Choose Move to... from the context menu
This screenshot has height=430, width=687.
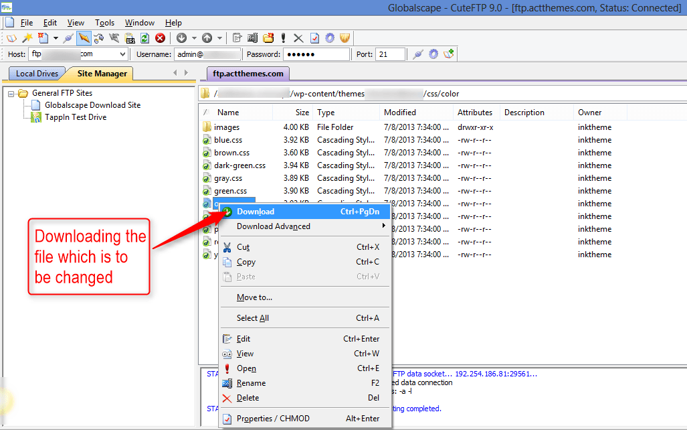coord(305,297)
